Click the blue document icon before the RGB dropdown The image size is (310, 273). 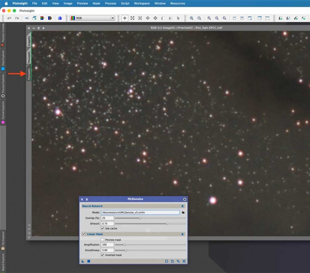(x=60, y=18)
